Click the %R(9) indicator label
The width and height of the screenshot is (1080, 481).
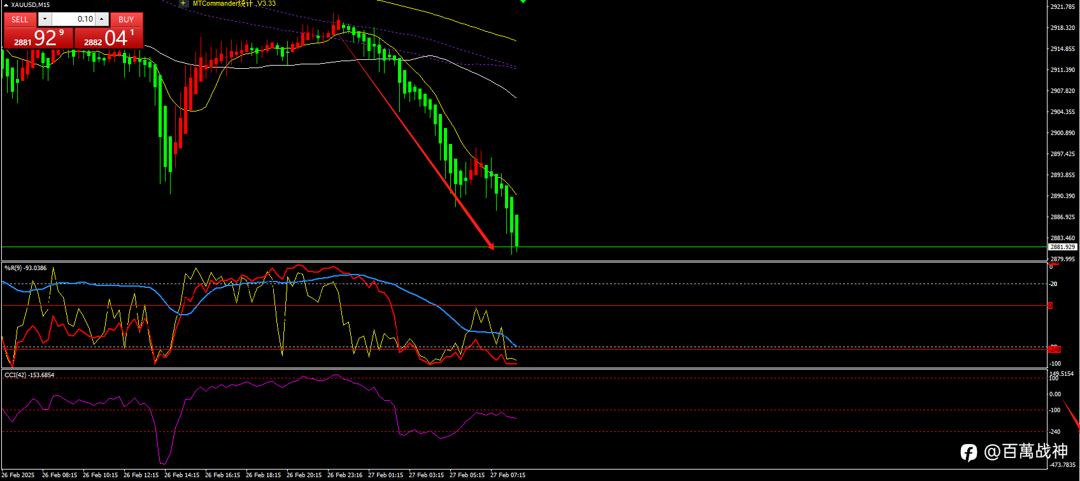click(x=25, y=268)
